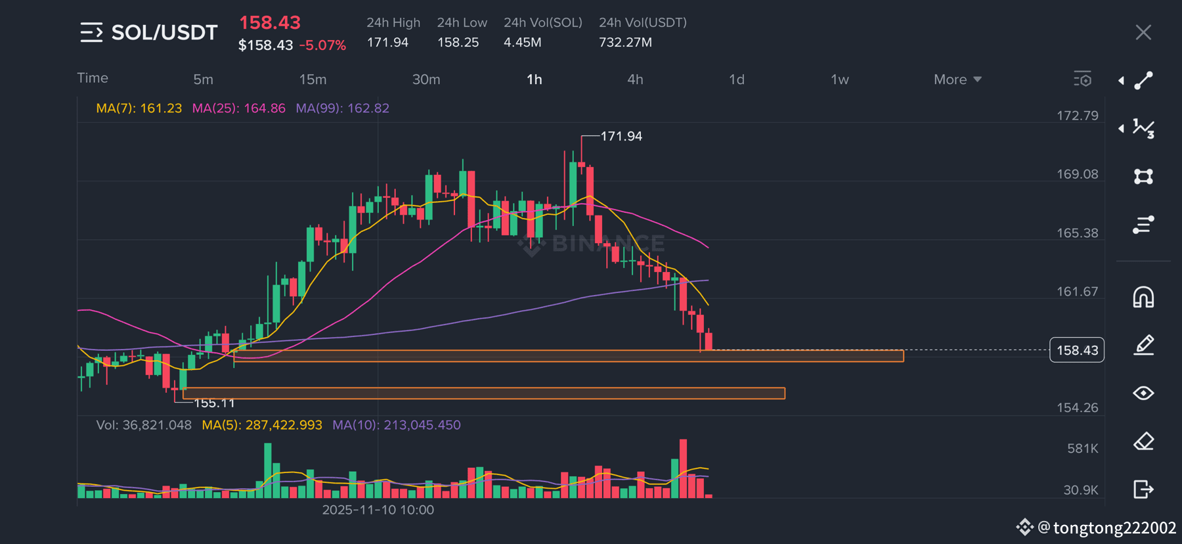Select the rectangle shape drawing tool

(x=1143, y=176)
